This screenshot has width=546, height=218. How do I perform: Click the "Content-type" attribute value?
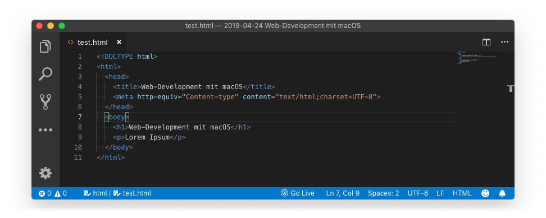pos(210,97)
